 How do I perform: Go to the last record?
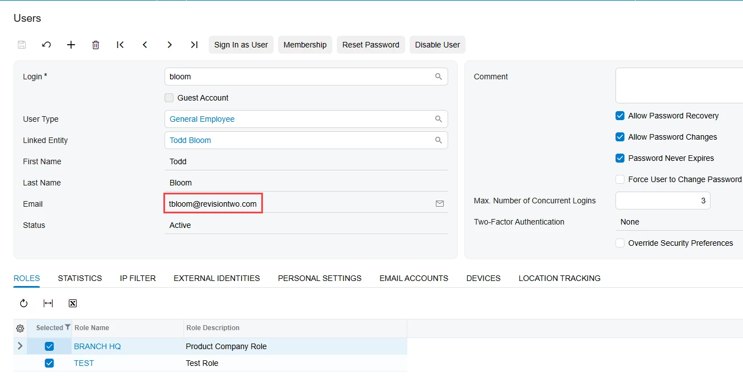[x=194, y=45]
